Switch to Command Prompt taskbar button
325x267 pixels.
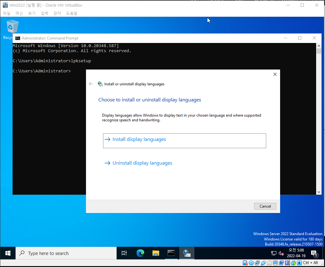point(171,253)
